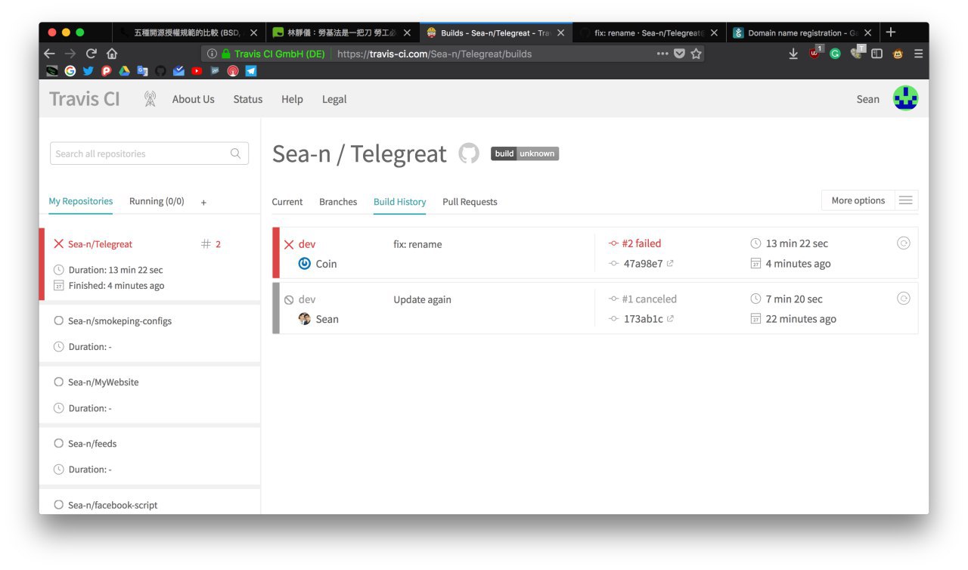Screen dimensions: 968x570
Task: Open Sean's account avatar in the header
Action: 905,98
